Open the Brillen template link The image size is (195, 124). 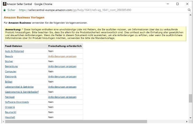click(9, 82)
